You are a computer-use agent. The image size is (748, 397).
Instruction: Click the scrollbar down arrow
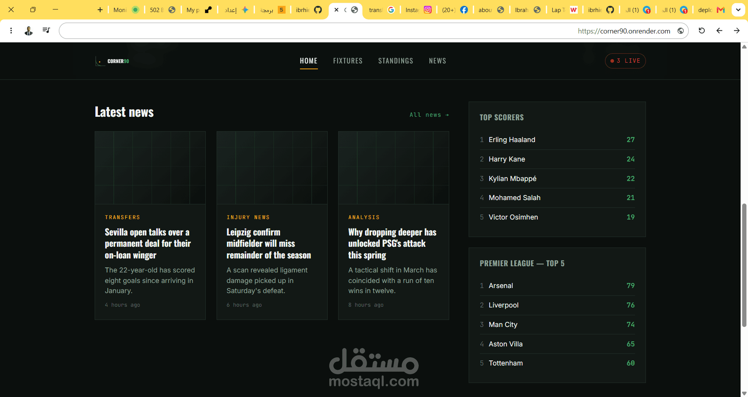coord(744,393)
